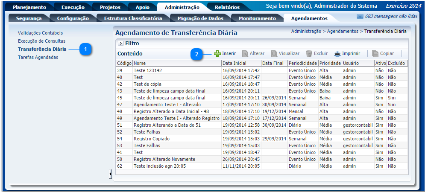425x192 pixels.
Task: Select the row named Teste de cópia
Action: 147,84
